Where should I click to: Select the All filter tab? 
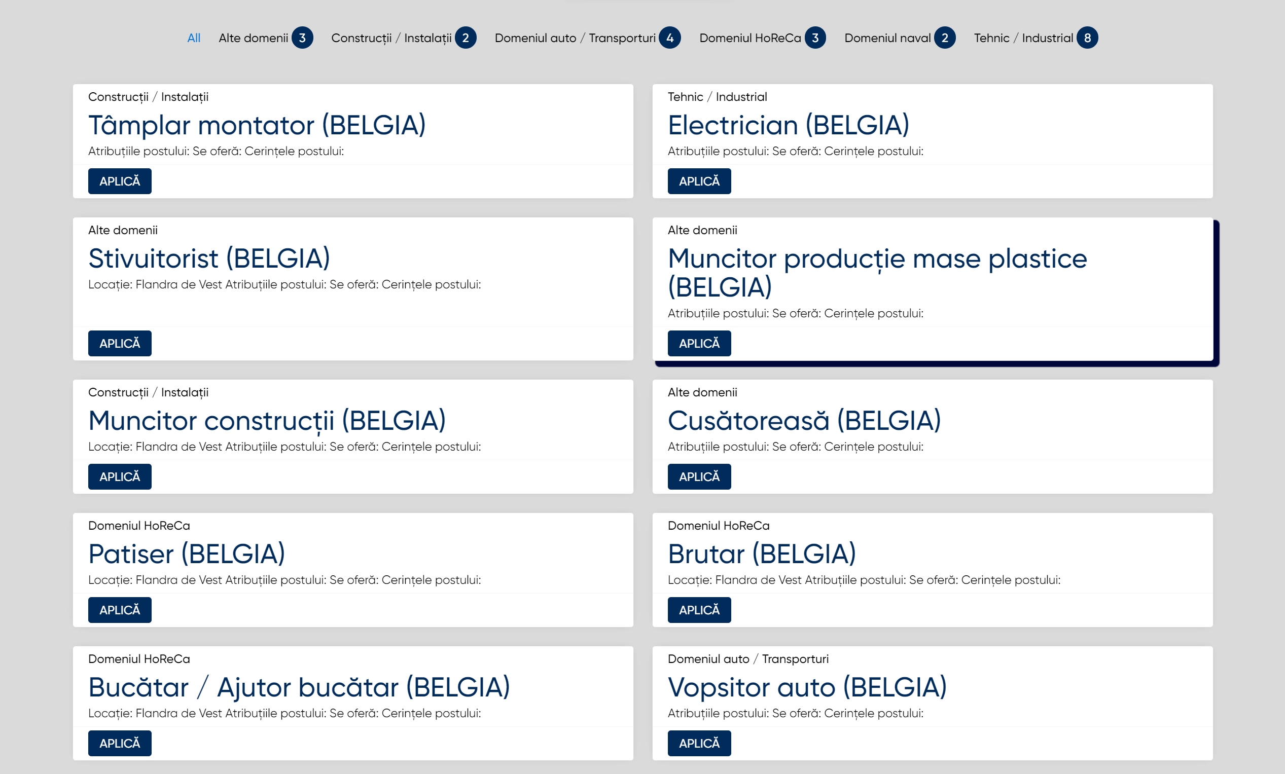(194, 38)
